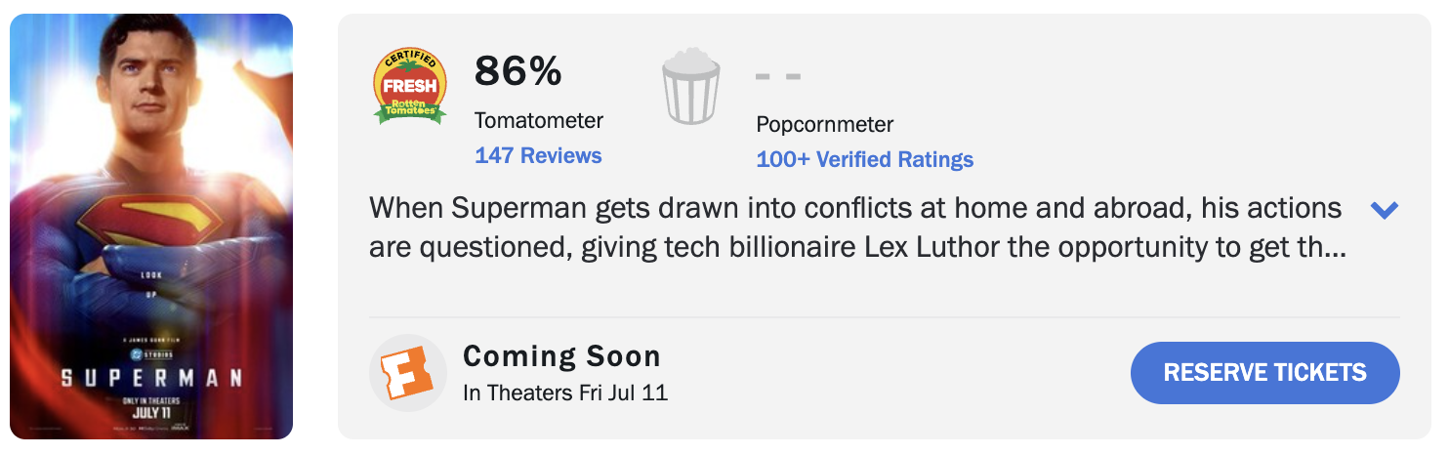Click the Certified Fresh tomato badge
1449x455 pixels.
[410, 87]
